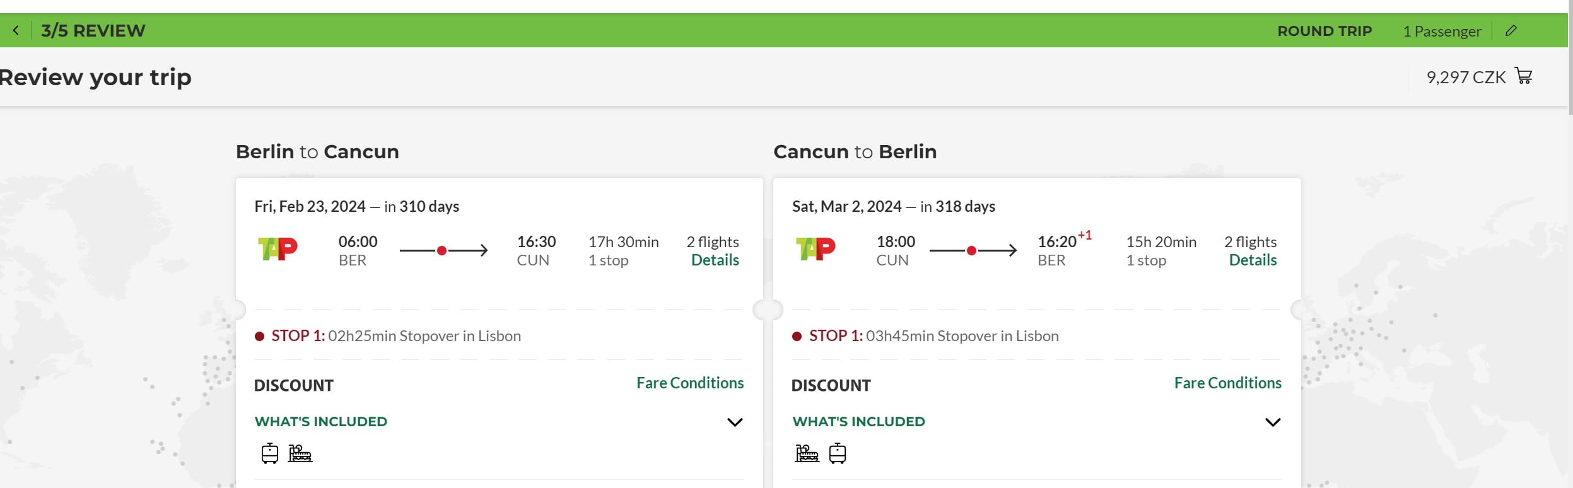Image resolution: width=1573 pixels, height=488 pixels.
Task: View Fare Conditions for the outbound flight
Action: click(x=690, y=383)
